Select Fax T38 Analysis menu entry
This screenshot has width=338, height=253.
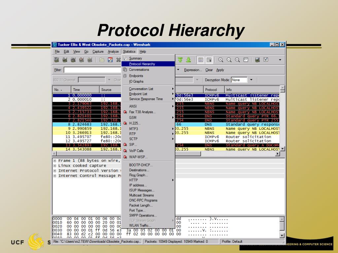click(148, 112)
